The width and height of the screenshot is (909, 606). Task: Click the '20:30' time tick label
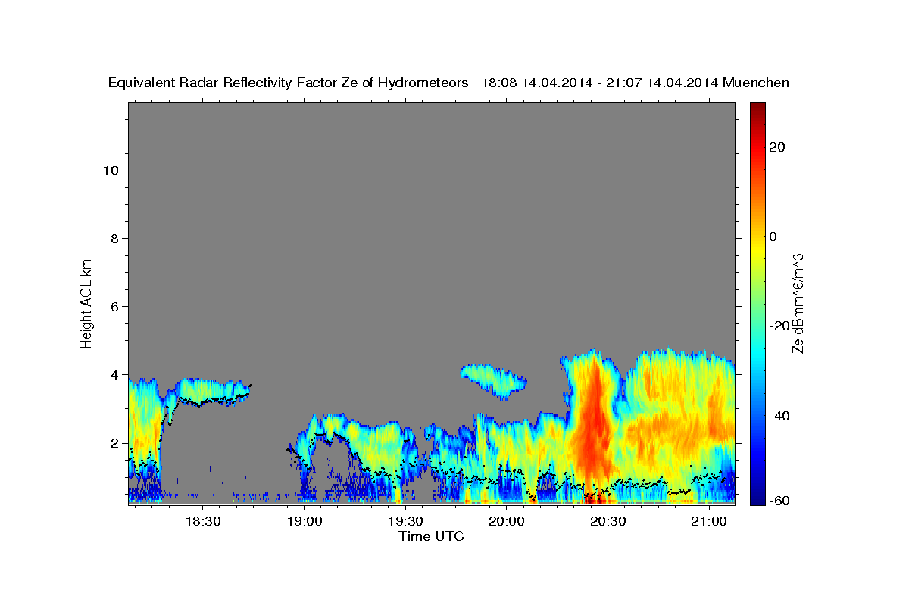click(x=608, y=521)
